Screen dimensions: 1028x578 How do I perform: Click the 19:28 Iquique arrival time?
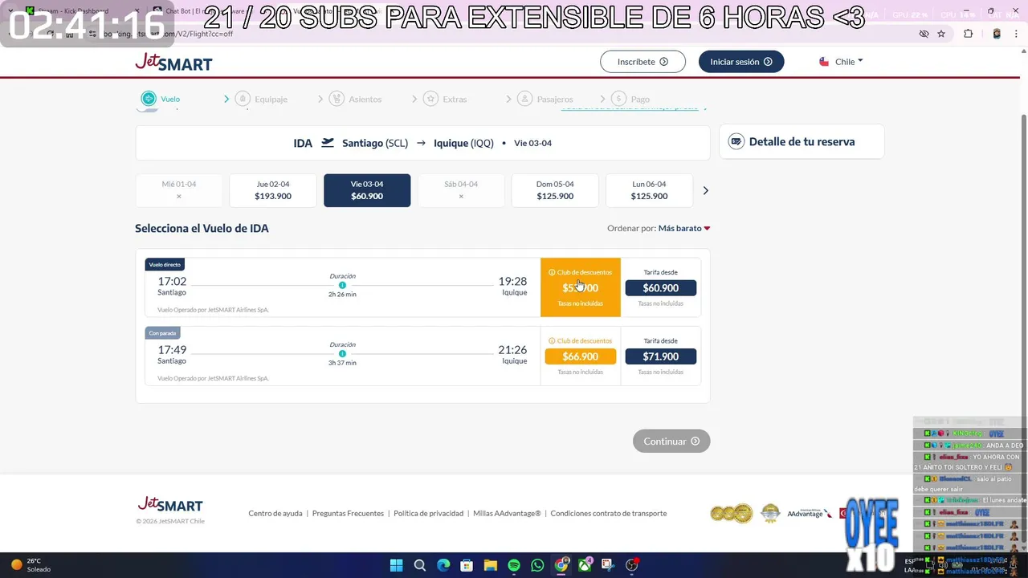512,281
